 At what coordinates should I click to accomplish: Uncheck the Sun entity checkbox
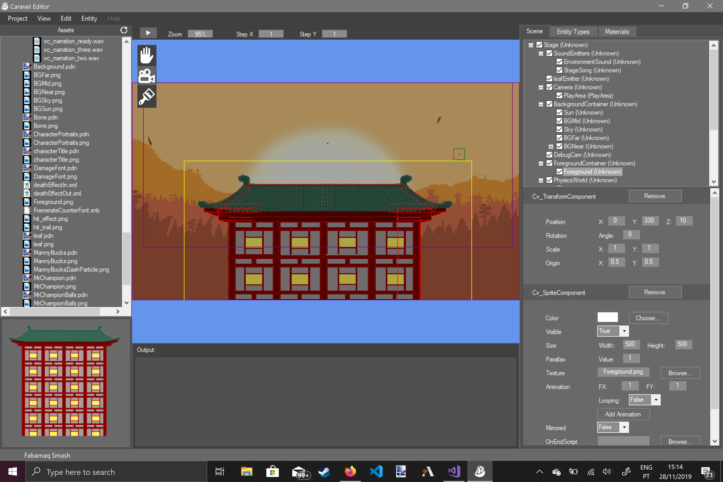click(x=559, y=113)
